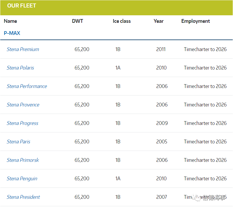Select the 1B ice class for Stena Premium
Image resolution: width=233 pixels, height=208 pixels.
pyautogui.click(x=118, y=49)
